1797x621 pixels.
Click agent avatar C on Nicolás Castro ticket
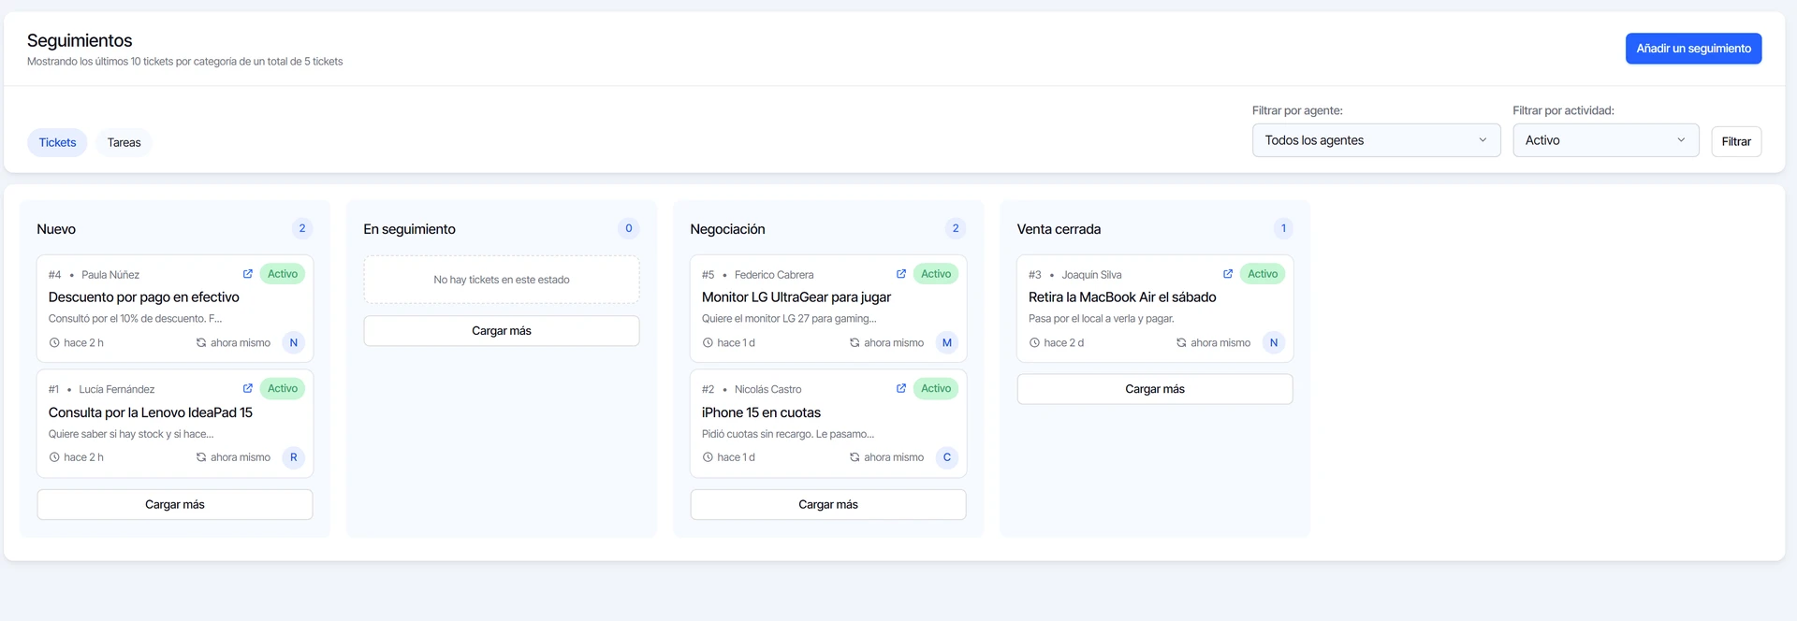947,457
